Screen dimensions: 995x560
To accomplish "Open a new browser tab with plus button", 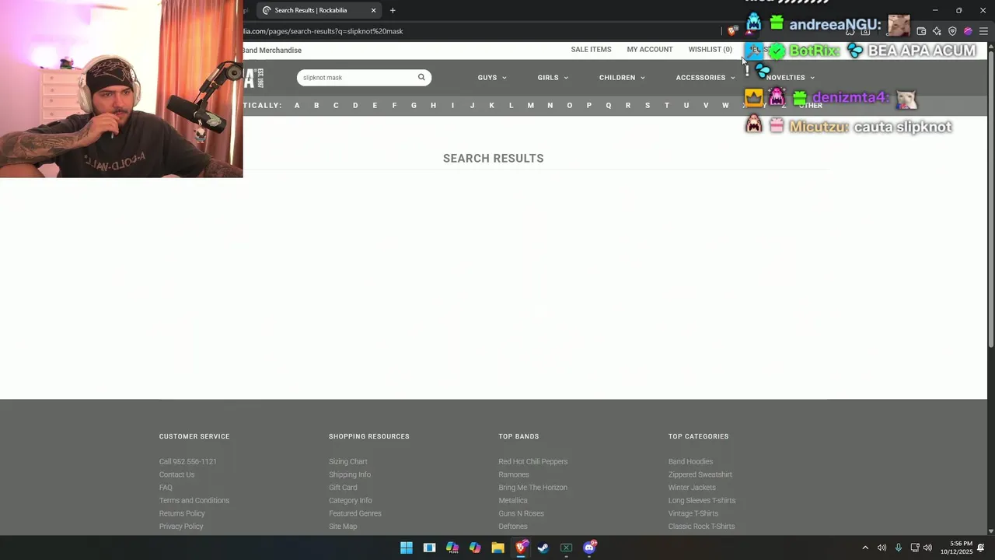I will [x=393, y=10].
